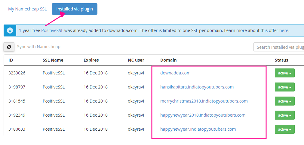304x145 pixels.
Task: Click okeyravi user in row 3239026
Action: coord(136,73)
